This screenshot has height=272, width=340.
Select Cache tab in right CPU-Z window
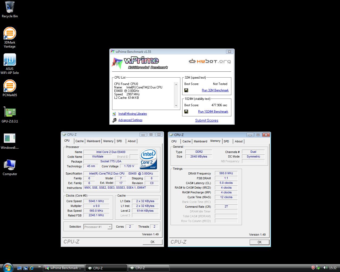pos(186,141)
